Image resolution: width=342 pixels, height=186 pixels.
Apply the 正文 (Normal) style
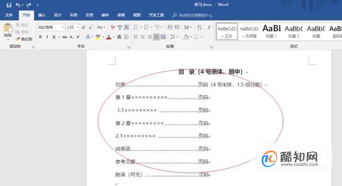(227, 32)
